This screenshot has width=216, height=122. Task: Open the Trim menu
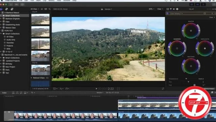(32, 1)
